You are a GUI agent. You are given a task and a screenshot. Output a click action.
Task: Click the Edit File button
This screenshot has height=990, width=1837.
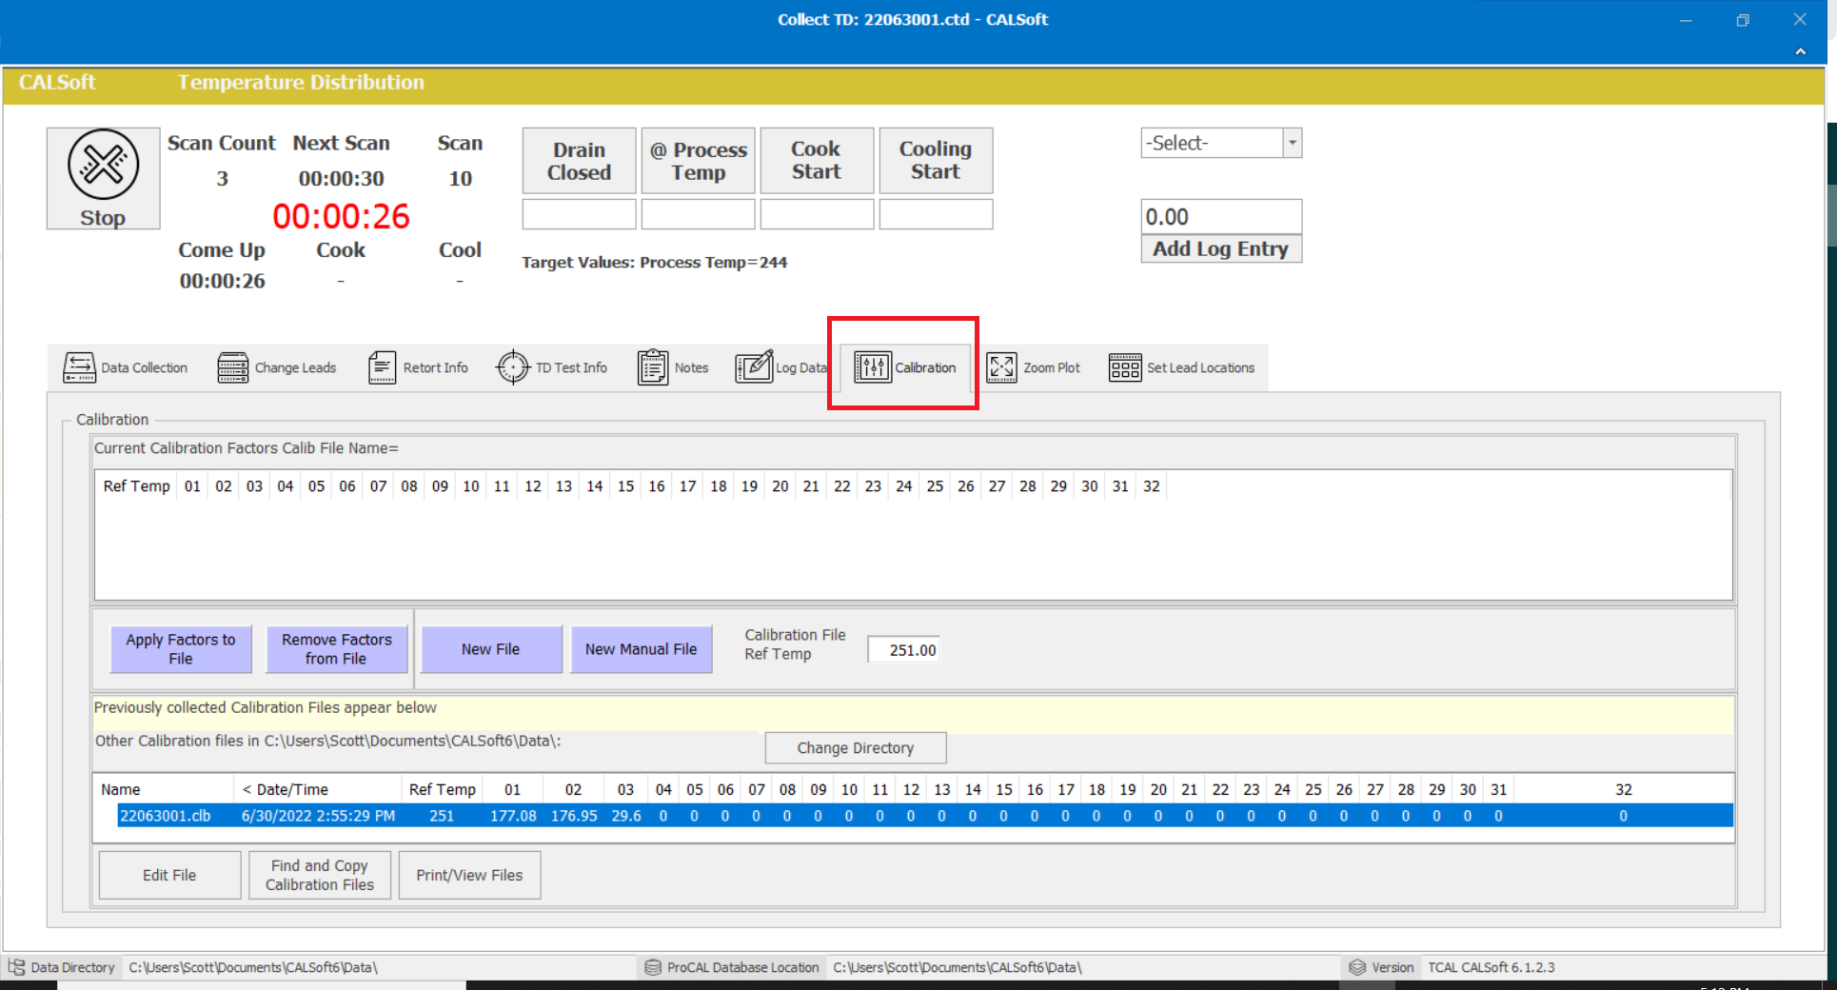point(170,875)
